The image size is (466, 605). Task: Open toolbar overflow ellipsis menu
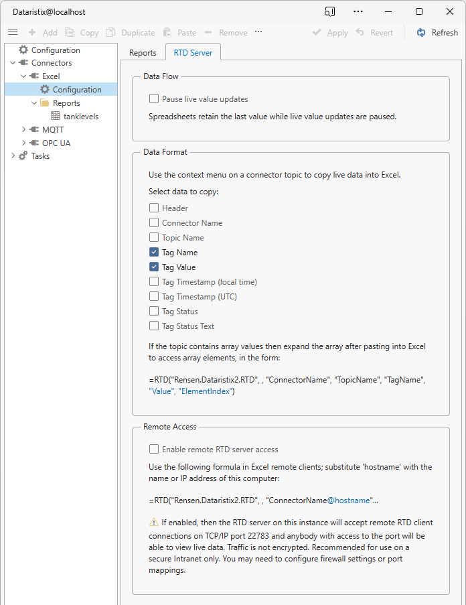(x=258, y=31)
